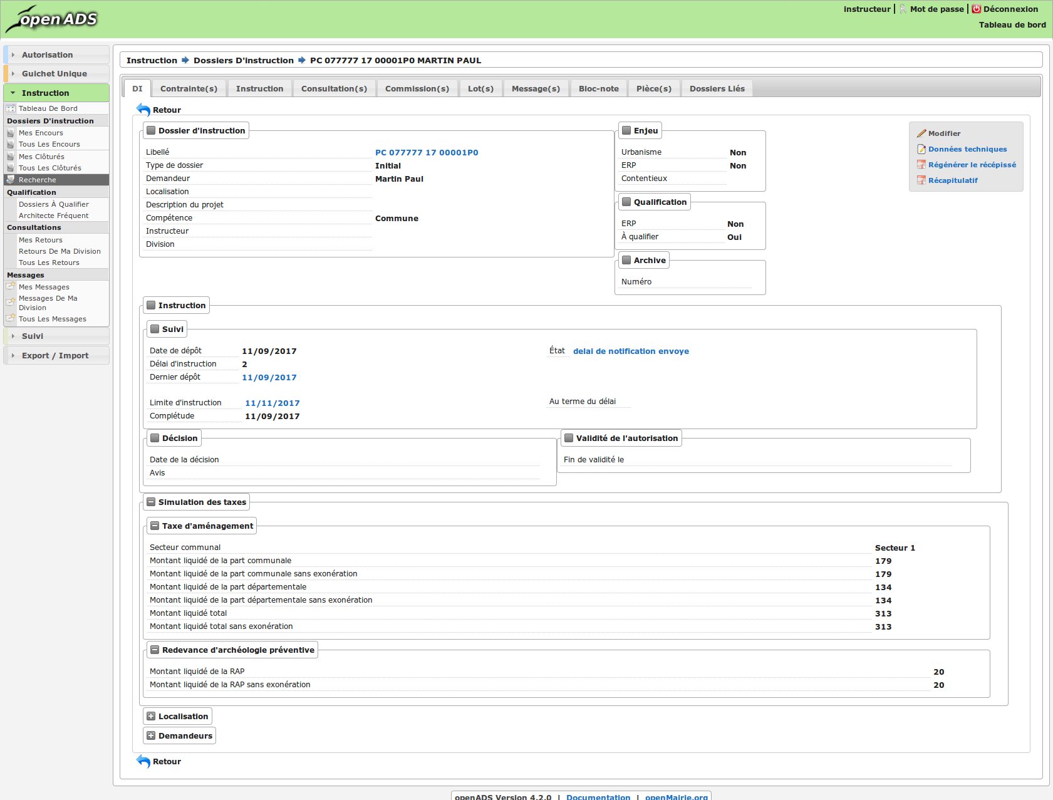
Task: Expand the Autorisation menu
Action: [x=56, y=55]
